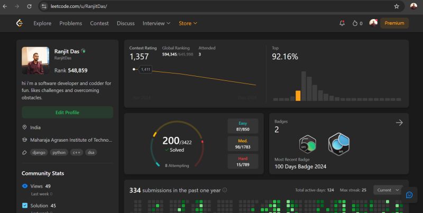Click the Edit Profile button

coord(68,113)
